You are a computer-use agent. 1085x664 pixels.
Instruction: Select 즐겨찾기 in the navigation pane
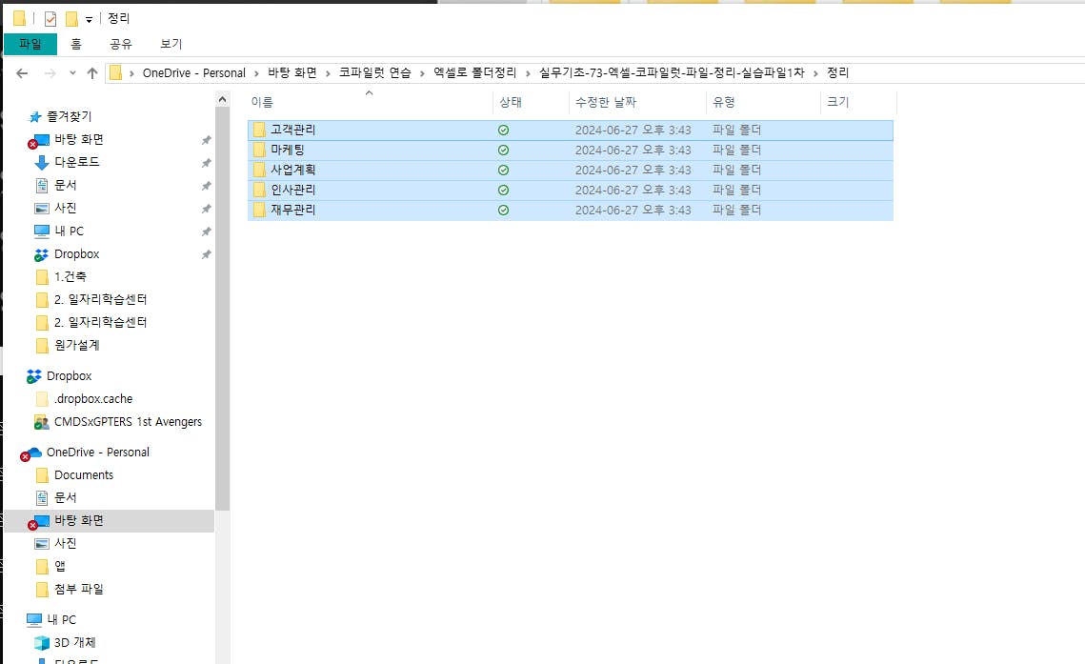[69, 116]
